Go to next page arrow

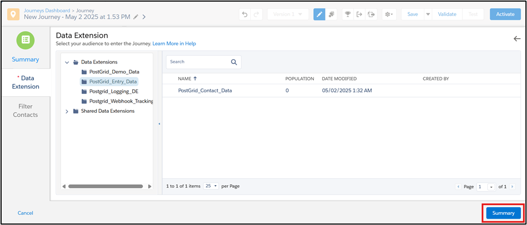512,187
